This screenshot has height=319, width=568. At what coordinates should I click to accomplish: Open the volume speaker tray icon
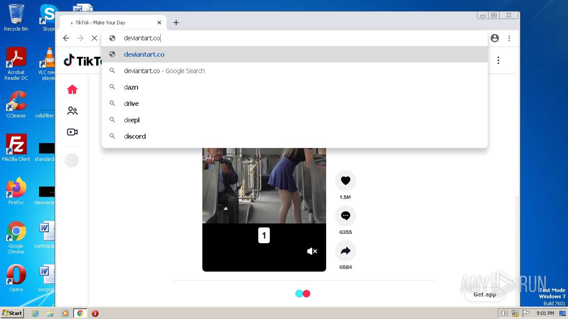click(x=505, y=313)
